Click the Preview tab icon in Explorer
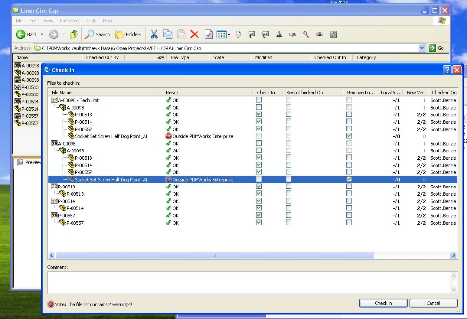 20,162
